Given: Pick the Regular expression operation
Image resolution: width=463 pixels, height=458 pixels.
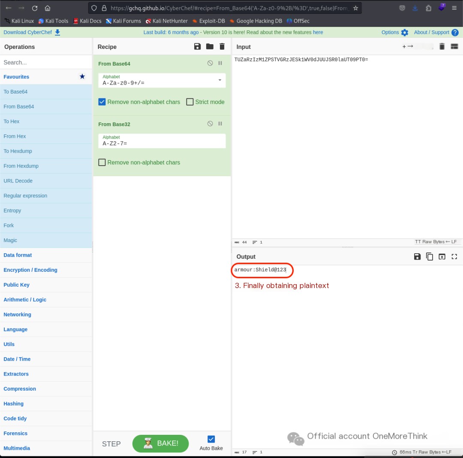Looking at the screenshot, I should [46, 196].
